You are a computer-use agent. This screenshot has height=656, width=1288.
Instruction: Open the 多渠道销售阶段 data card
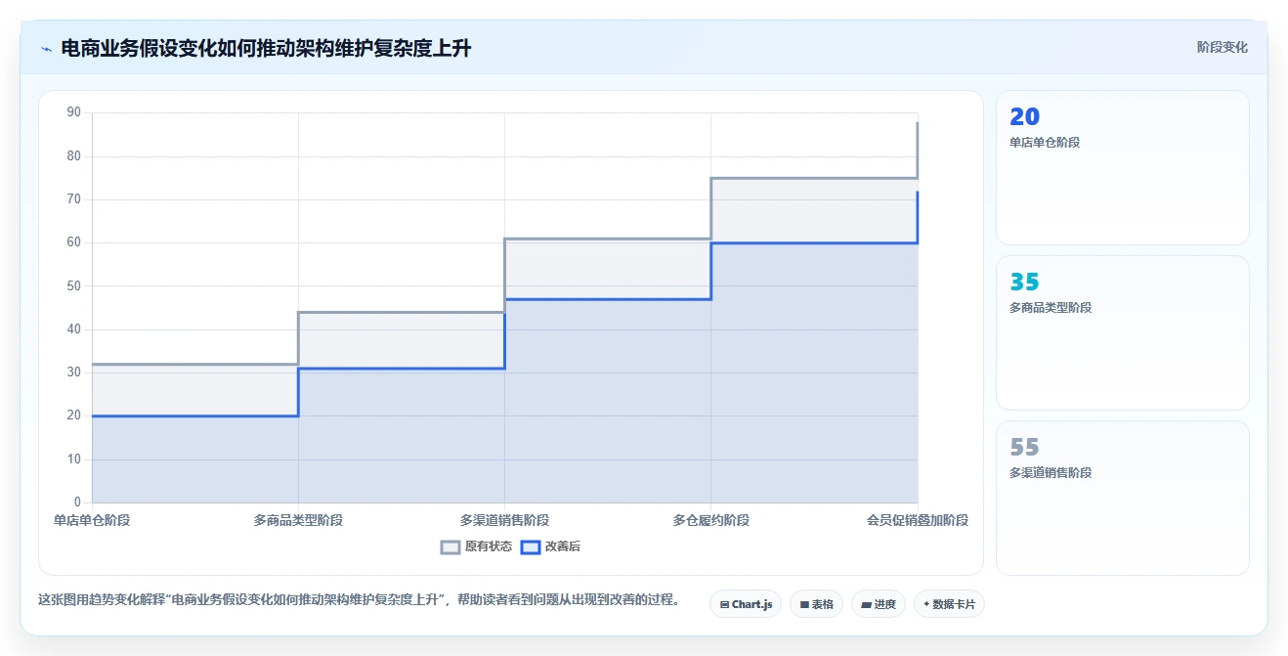tap(1122, 498)
